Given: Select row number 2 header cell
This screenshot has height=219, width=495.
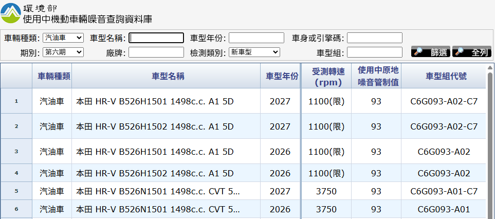Looking at the screenshot, I should coord(16,126).
